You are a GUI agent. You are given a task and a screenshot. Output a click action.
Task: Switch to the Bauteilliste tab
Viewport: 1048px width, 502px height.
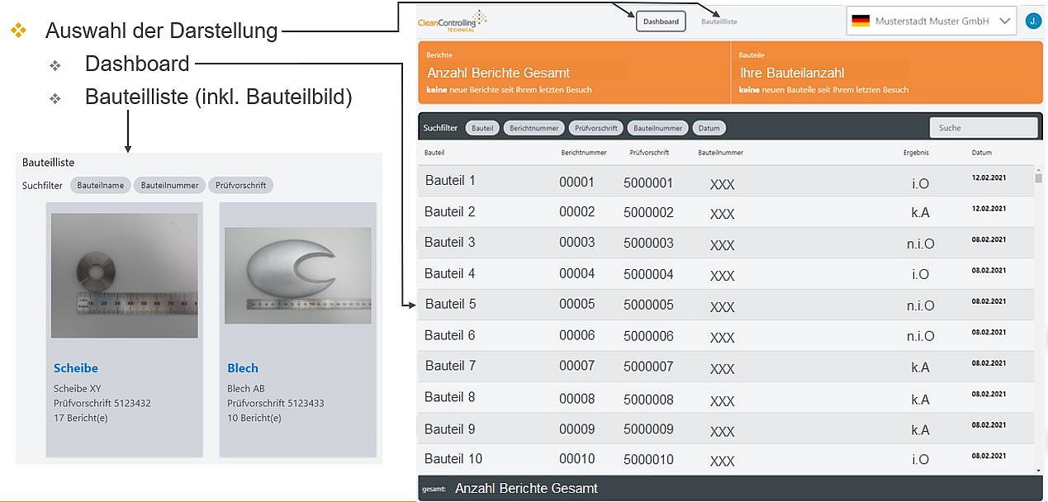pyautogui.click(x=718, y=21)
